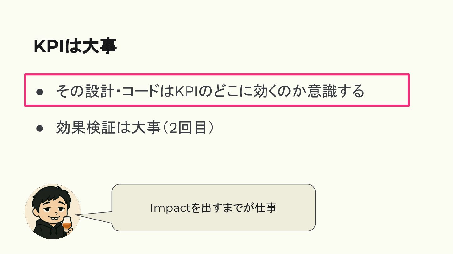Viewport: 453px width, 254px height.
Task: Select the pink-bordered highlight box
Action: (217, 90)
